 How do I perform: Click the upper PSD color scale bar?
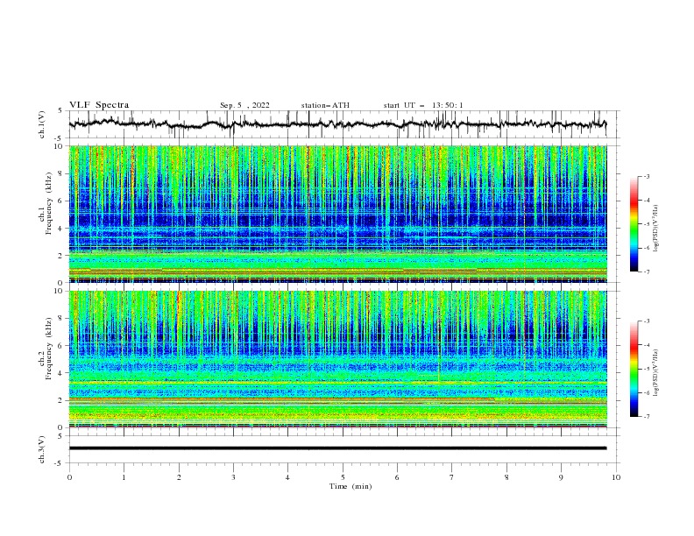coord(634,224)
